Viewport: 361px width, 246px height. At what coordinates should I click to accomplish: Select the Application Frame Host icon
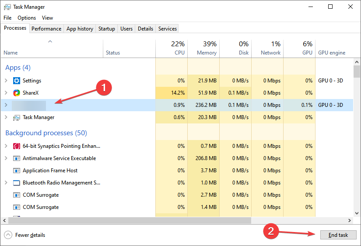point(17,171)
